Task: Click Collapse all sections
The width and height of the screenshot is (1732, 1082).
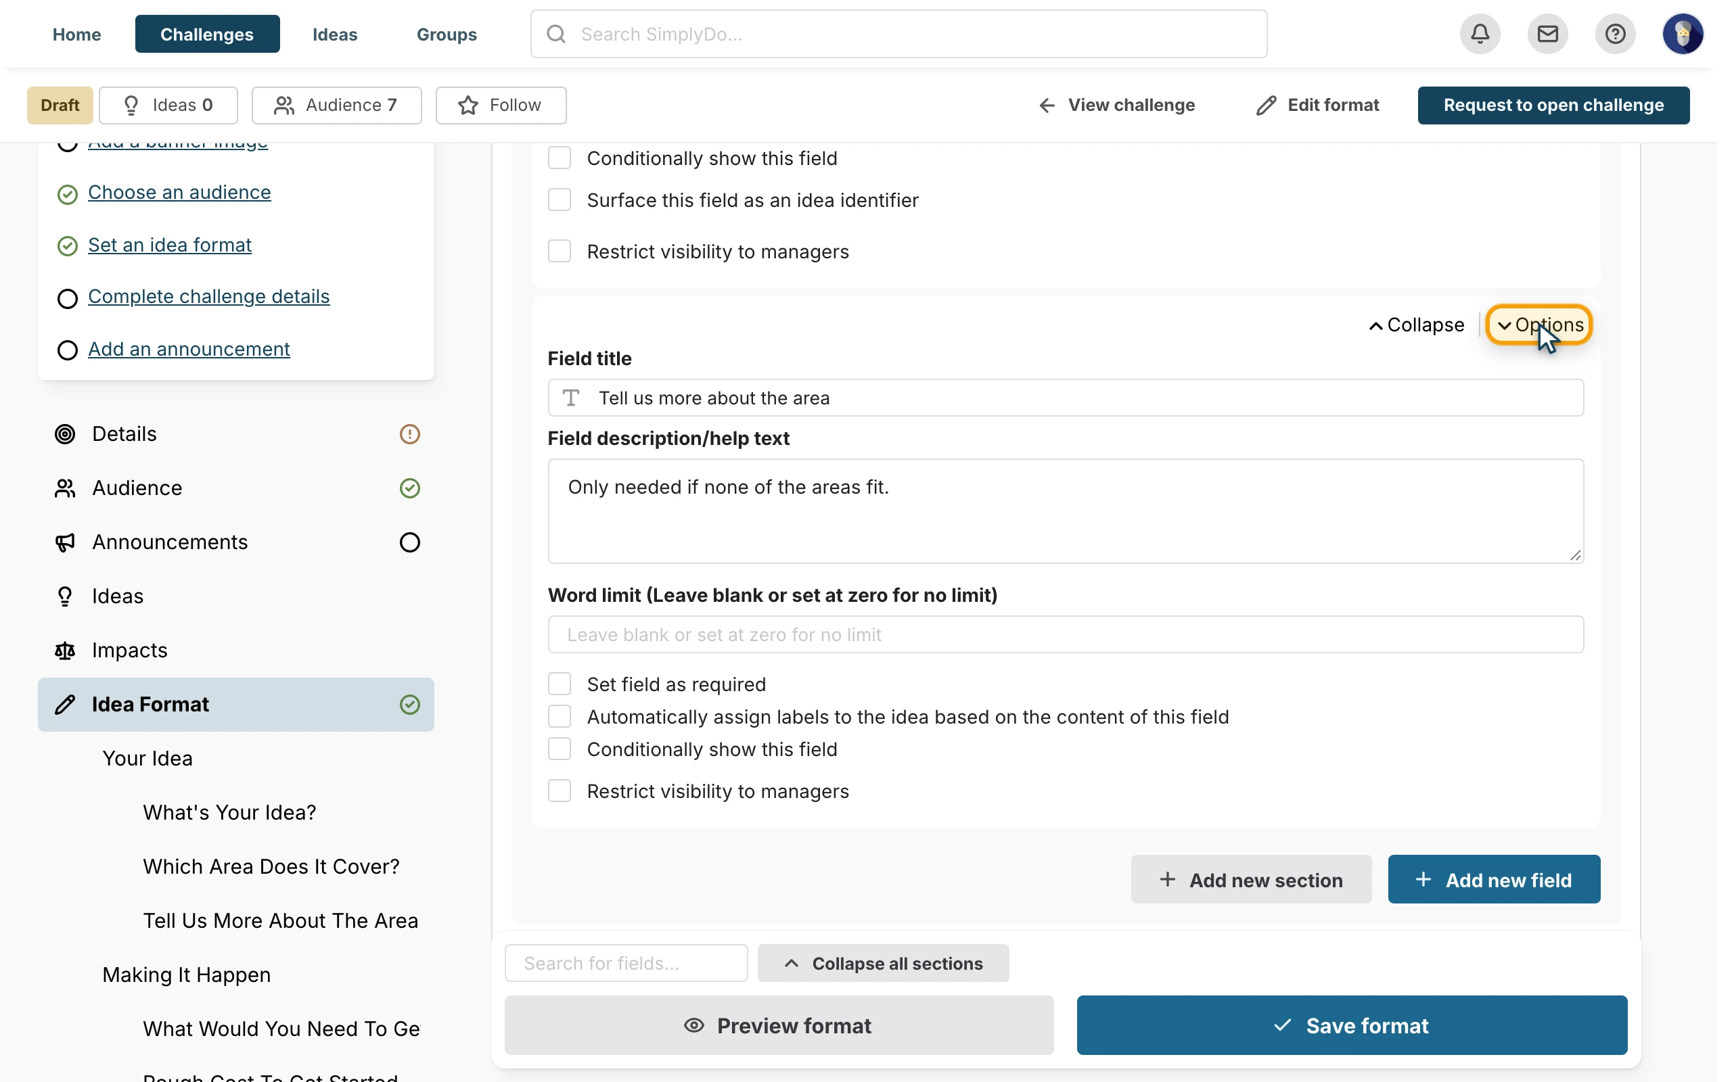Action: tap(883, 963)
